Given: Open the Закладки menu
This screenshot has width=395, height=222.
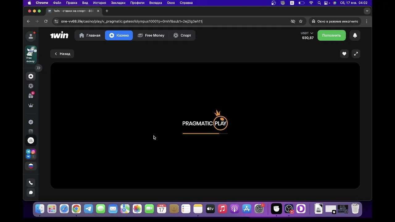Looking at the screenshot, I should point(118,3).
